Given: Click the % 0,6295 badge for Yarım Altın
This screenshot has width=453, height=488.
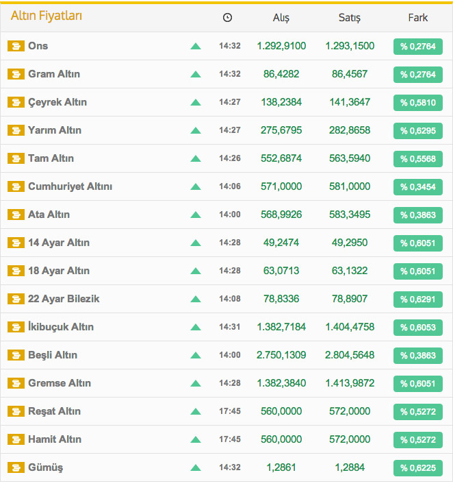Looking at the screenshot, I should (x=418, y=131).
